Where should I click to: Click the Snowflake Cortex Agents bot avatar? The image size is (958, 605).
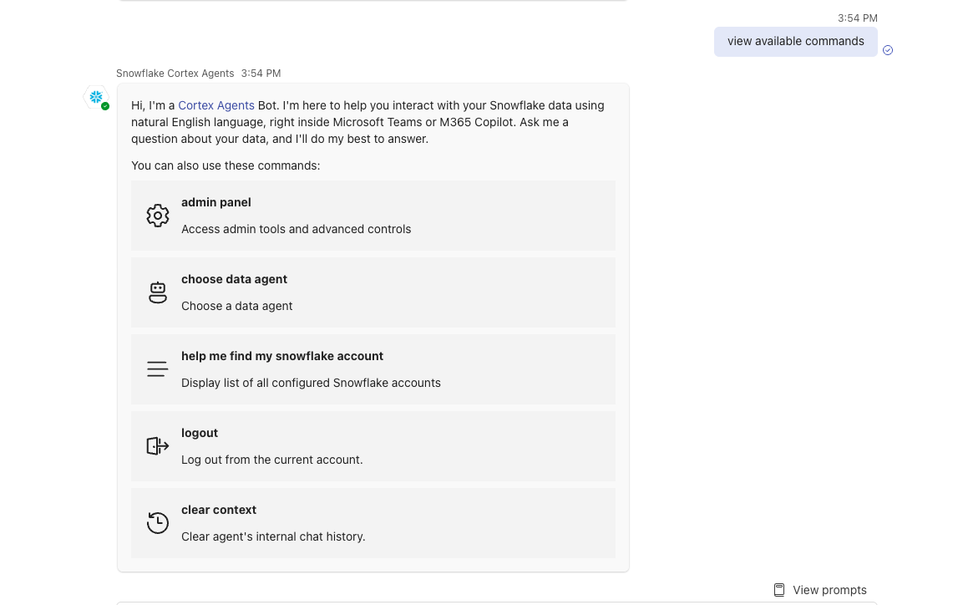[x=96, y=97]
